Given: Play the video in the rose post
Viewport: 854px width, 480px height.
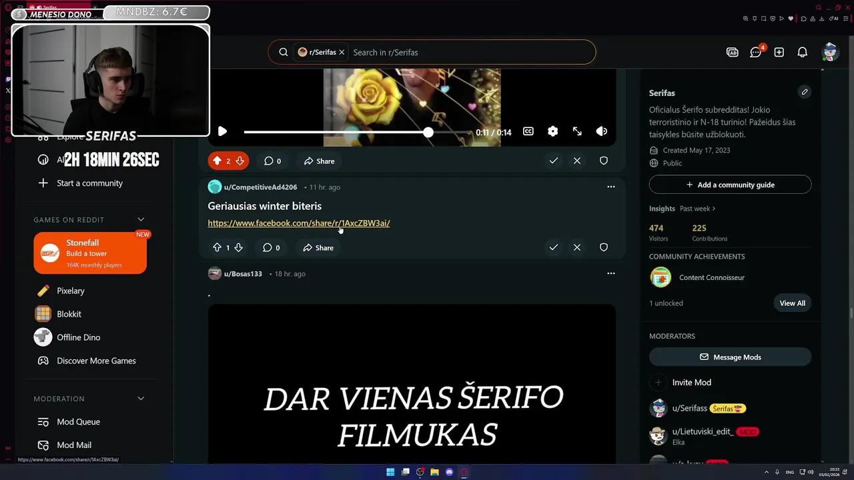Looking at the screenshot, I should tap(222, 132).
